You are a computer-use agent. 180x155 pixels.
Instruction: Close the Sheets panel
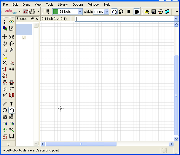coord(37,19)
